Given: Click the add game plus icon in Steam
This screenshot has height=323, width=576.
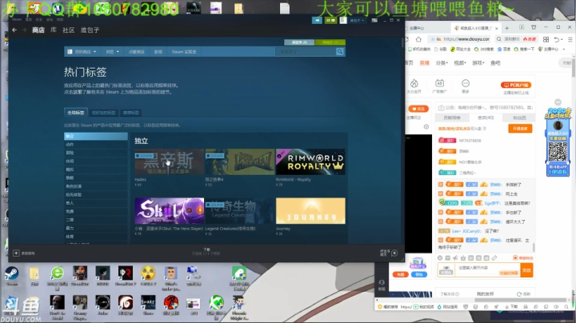Looking at the screenshot, I should point(16,253).
